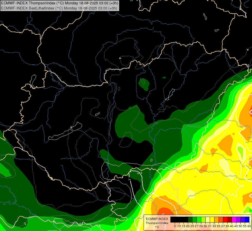
Task: Click legend tick value 45
Action: [x=236, y=226]
